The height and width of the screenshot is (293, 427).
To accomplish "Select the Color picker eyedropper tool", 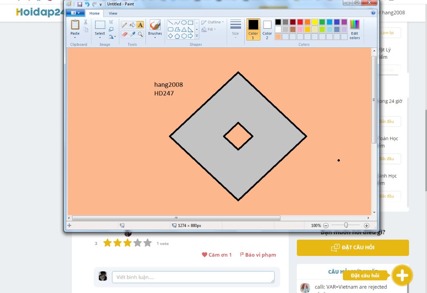I will coord(132,34).
